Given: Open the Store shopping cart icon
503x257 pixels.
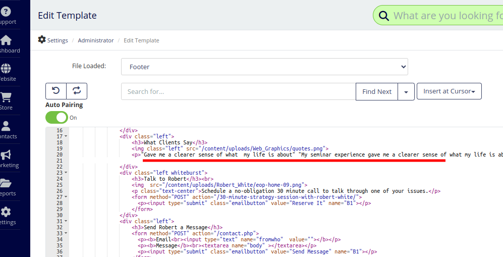Looking at the screenshot, I should pyautogui.click(x=6, y=97).
